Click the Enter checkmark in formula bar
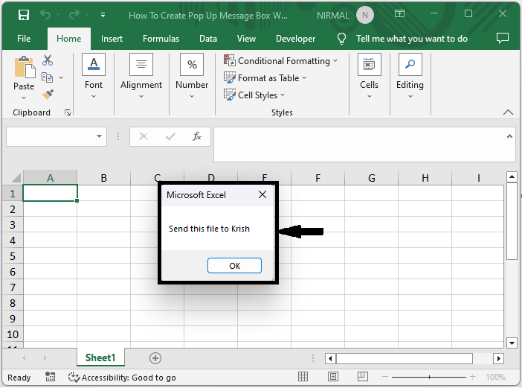Screen dimensions: 522x388 coord(170,136)
